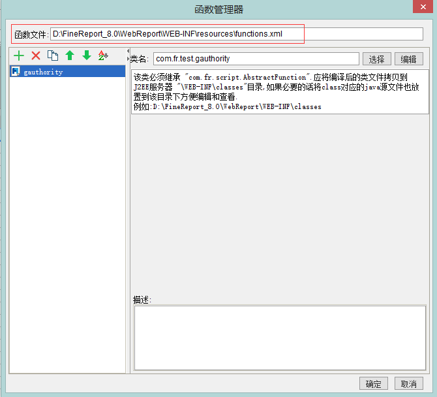The image size is (437, 397).
Task: Expand the left panel using the right splitter arrow
Action: pos(128,59)
